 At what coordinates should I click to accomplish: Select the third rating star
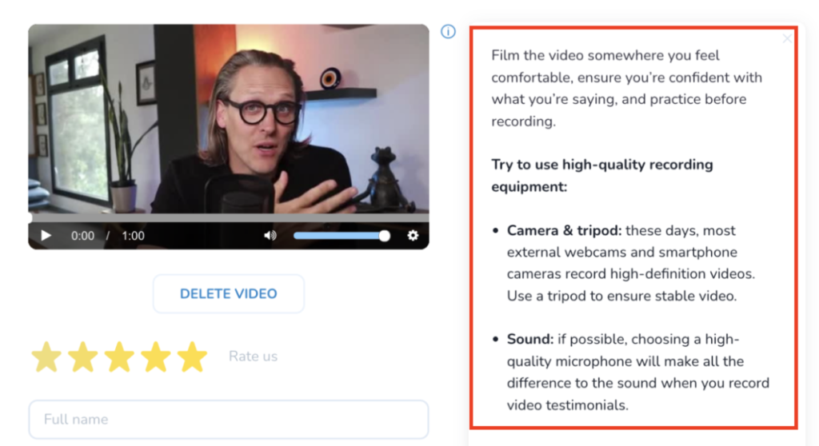[x=120, y=356]
